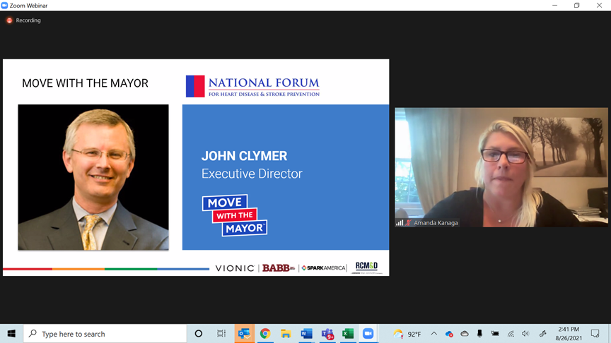
Task: Click the taskbar search box
Action: 105,334
